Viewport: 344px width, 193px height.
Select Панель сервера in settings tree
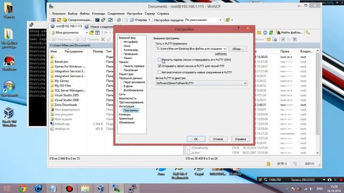(134, 66)
